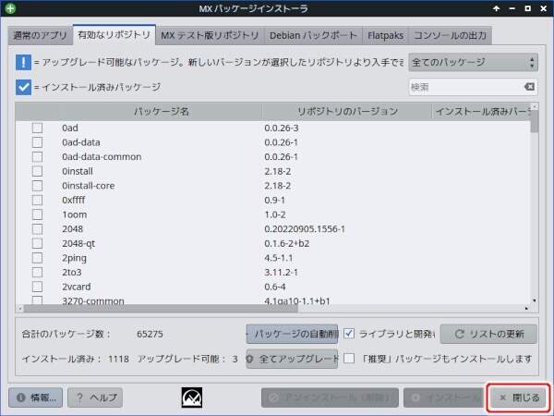Open the 全てのパッケージ filter dropdown

point(473,63)
